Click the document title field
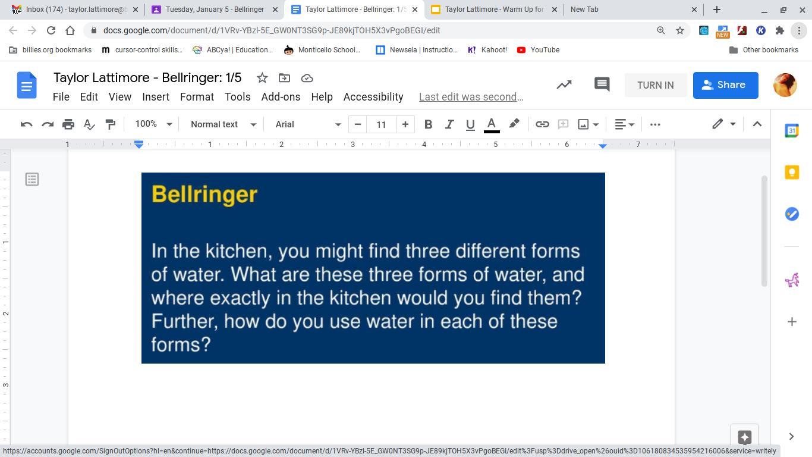Image resolution: width=812 pixels, height=457 pixels. pyautogui.click(x=147, y=78)
